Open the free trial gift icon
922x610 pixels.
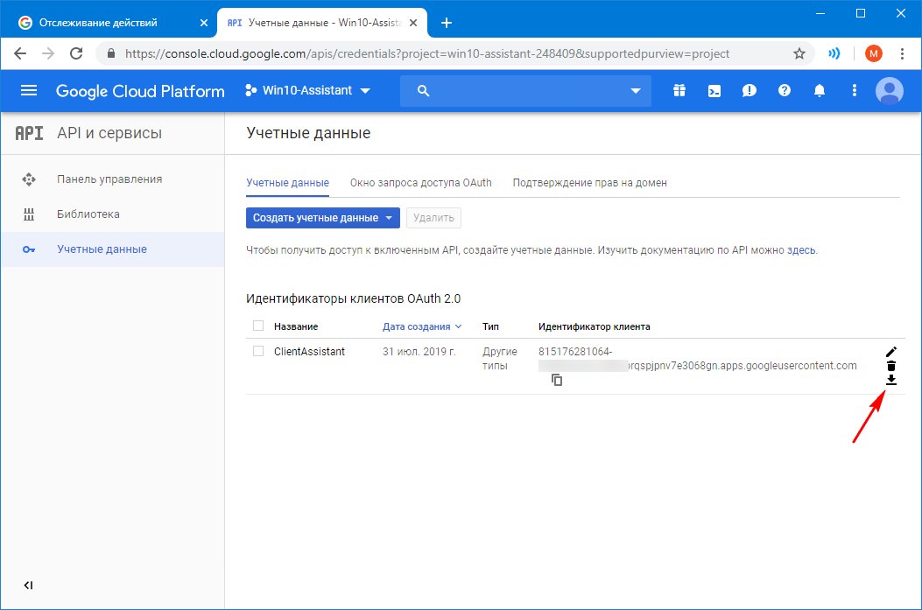[679, 91]
